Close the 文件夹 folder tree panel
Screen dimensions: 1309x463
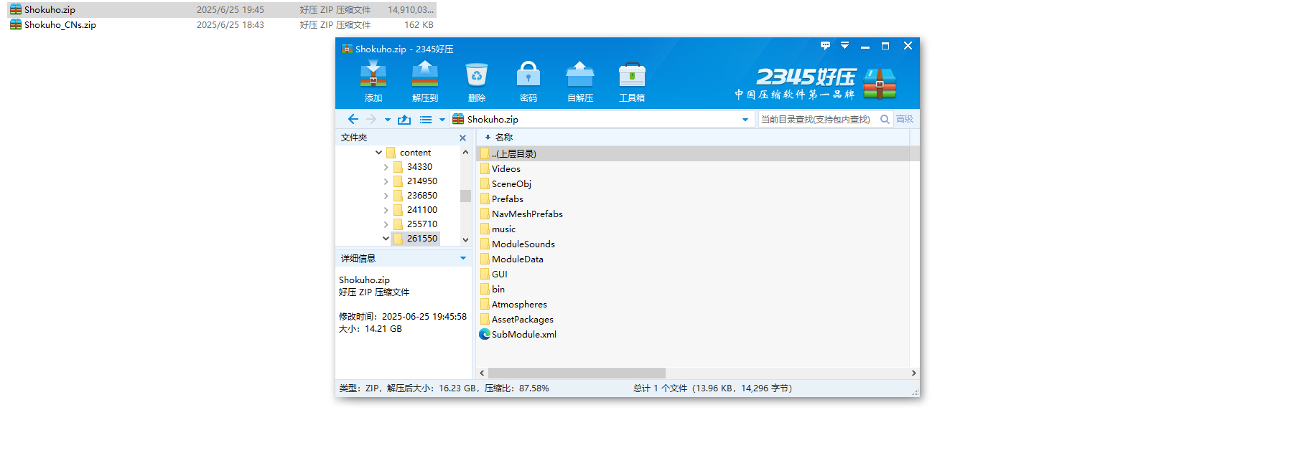[x=462, y=138]
